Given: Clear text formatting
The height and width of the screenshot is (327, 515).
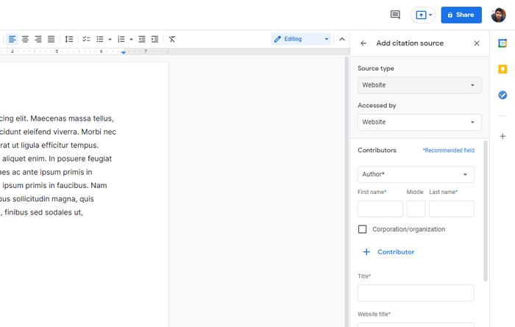Looking at the screenshot, I should click(x=172, y=39).
